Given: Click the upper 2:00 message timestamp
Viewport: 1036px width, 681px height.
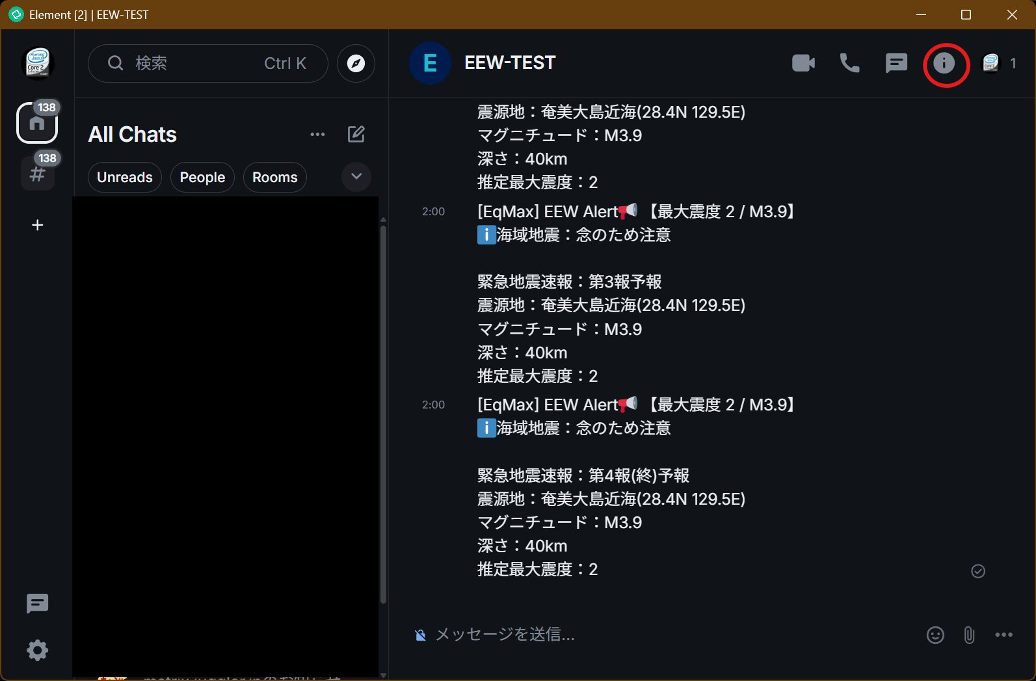Looking at the screenshot, I should [433, 211].
